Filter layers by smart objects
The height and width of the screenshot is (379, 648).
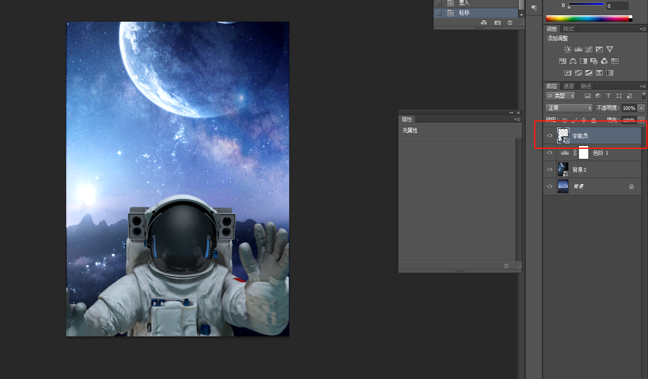pos(629,96)
